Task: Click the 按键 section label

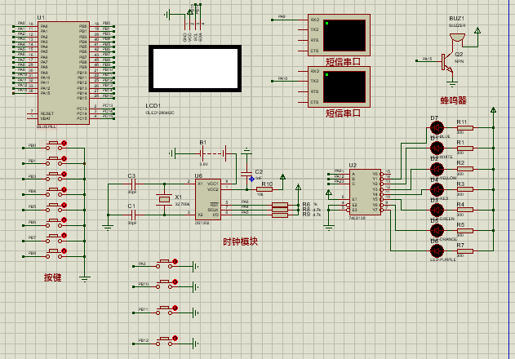Action: (53, 277)
